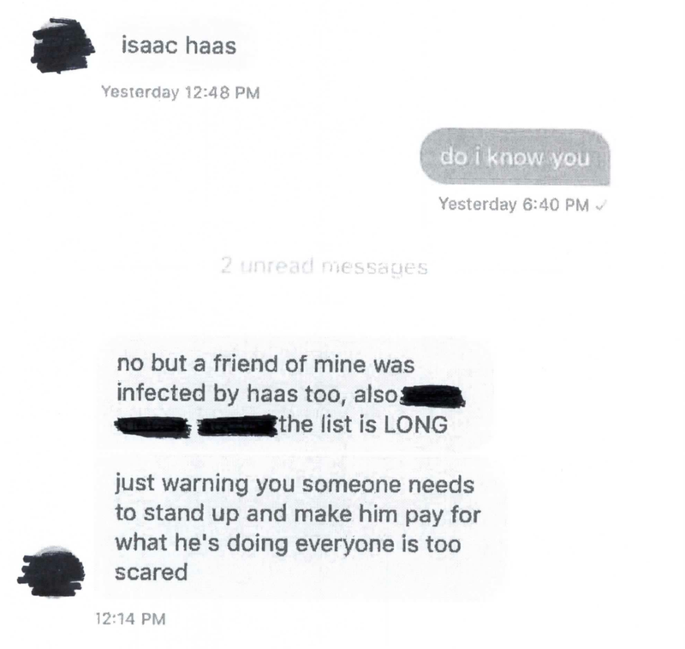The width and height of the screenshot is (685, 649).
Task: Click the delivered checkmark after 6:40 PM
Action: tap(601, 204)
